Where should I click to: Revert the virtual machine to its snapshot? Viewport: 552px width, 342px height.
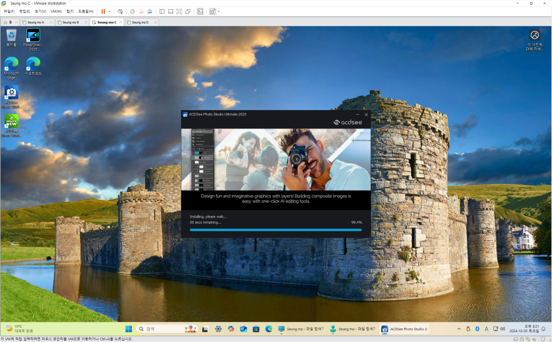pos(141,11)
